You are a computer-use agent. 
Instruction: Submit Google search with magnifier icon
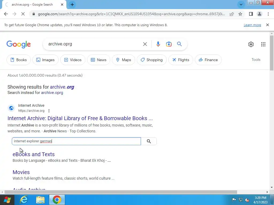[x=179, y=44]
